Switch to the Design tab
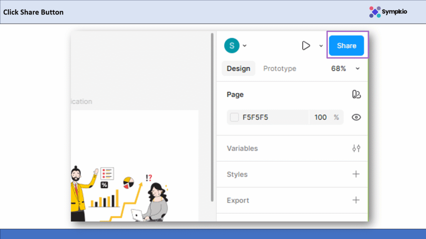This screenshot has height=239, width=426. 238,69
